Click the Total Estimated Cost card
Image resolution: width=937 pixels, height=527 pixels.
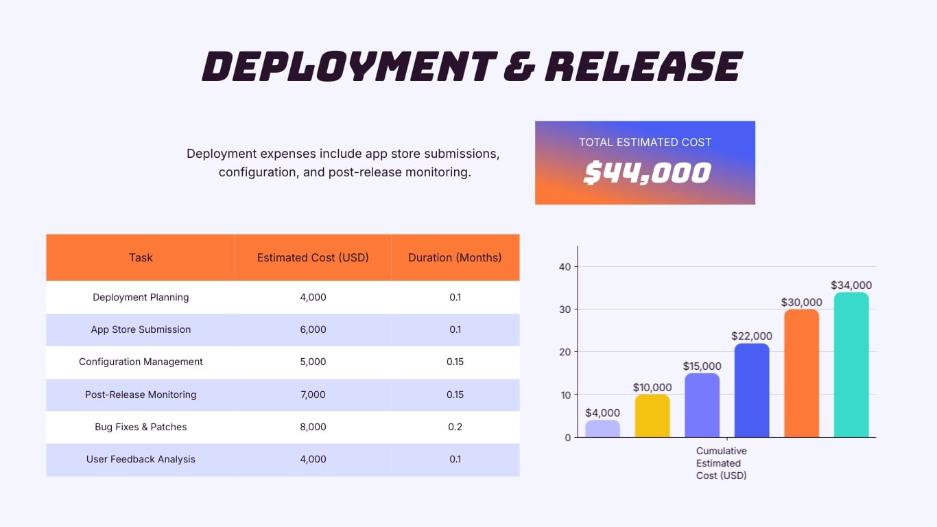[644, 162]
